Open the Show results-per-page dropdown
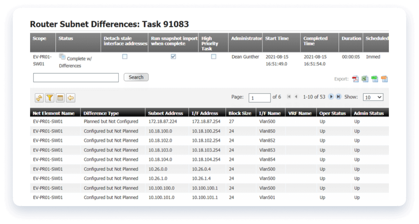Image resolution: width=419 pixels, height=224 pixels. [x=373, y=97]
